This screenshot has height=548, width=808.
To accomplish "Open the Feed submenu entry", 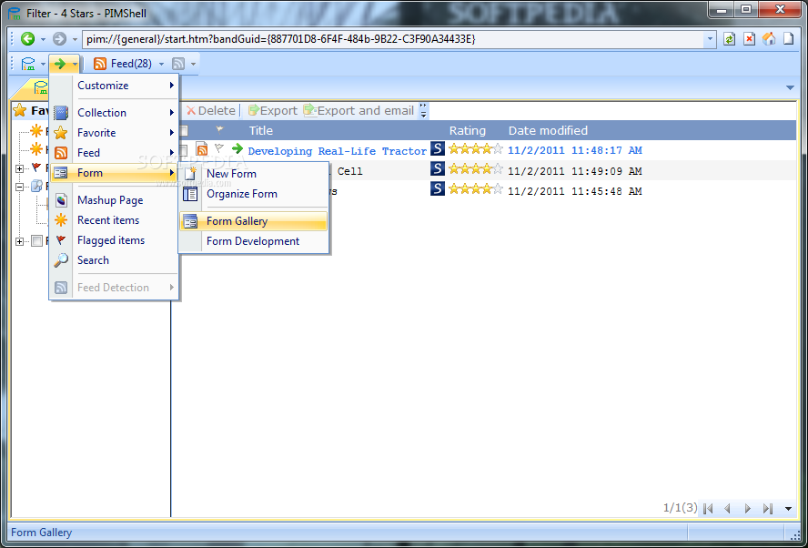I will [x=115, y=153].
